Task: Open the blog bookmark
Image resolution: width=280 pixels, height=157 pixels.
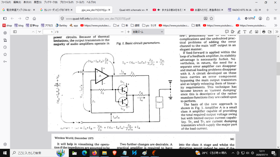Action: (x=19, y=26)
